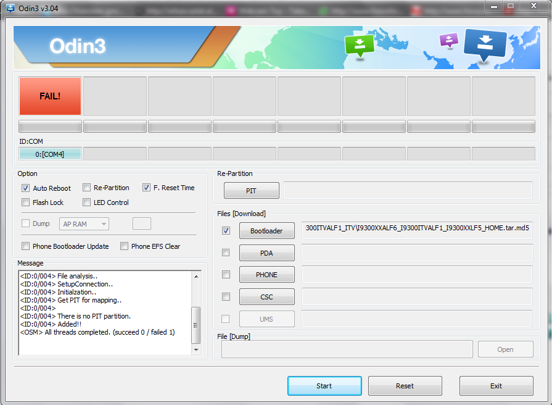Click the PIT file path field
The image size is (552, 405).
[408, 190]
